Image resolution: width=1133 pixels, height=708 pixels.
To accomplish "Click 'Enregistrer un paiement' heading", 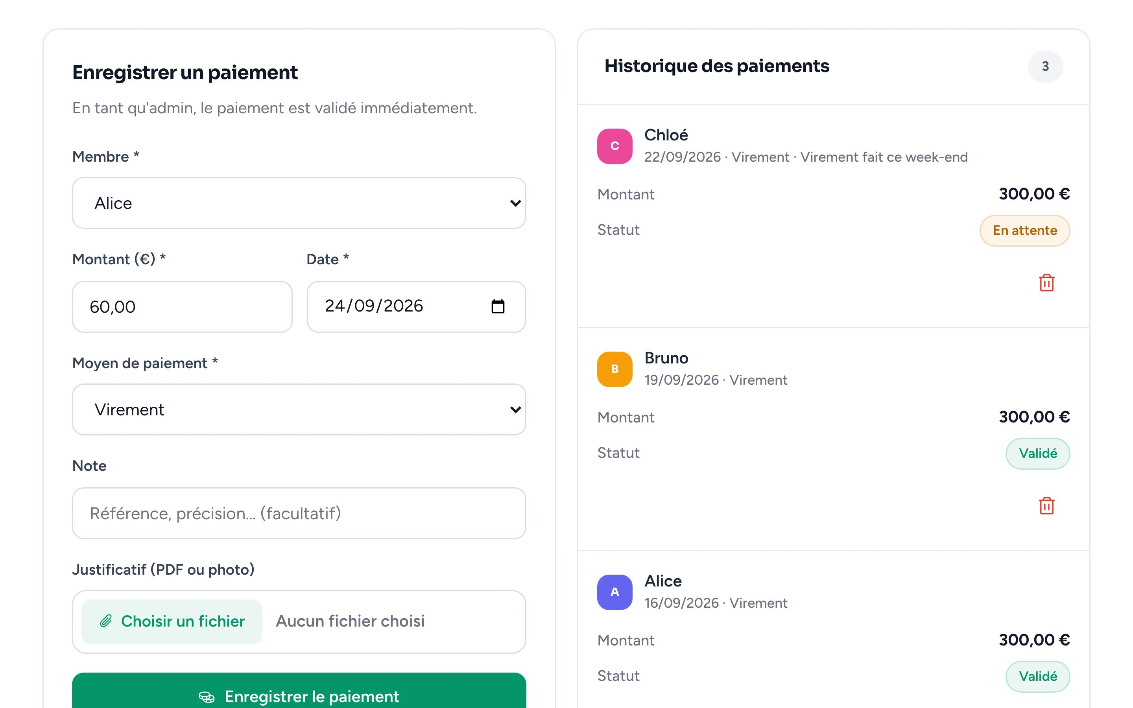I will click(185, 73).
